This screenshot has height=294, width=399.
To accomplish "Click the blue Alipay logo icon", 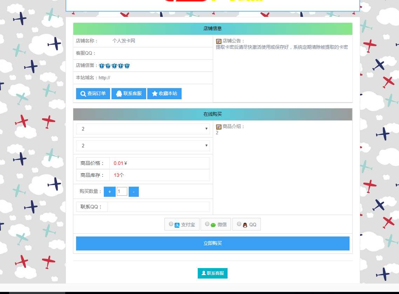I will pos(177,224).
